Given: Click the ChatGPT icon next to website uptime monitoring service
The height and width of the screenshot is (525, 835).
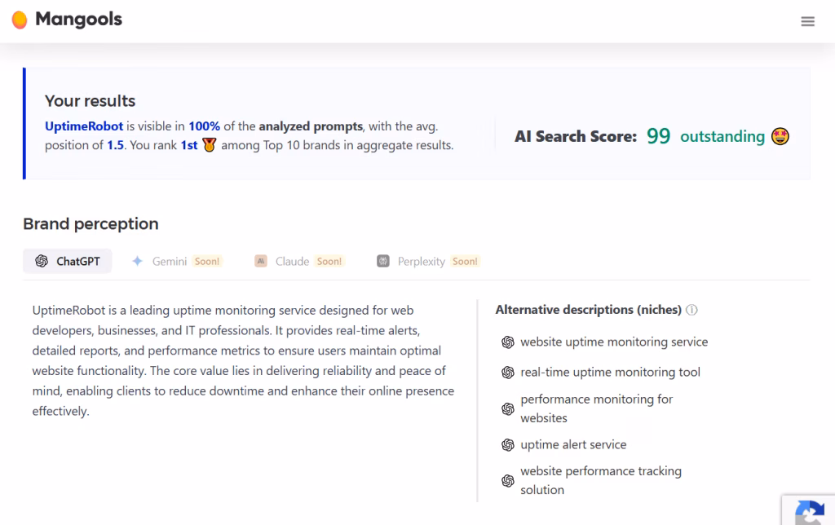Looking at the screenshot, I should [x=508, y=342].
